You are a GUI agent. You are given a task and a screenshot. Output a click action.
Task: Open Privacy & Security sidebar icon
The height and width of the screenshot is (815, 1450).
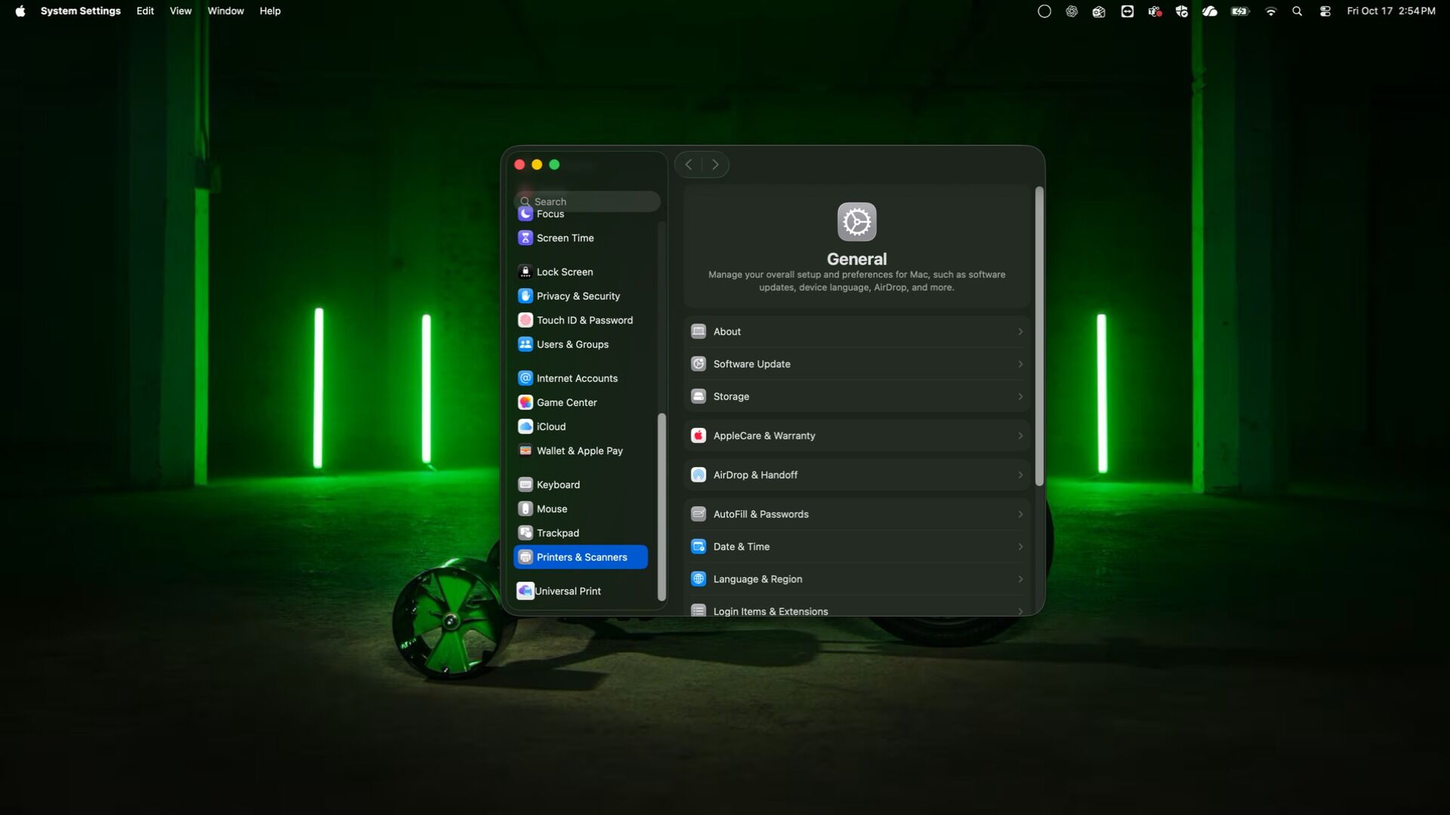point(526,296)
